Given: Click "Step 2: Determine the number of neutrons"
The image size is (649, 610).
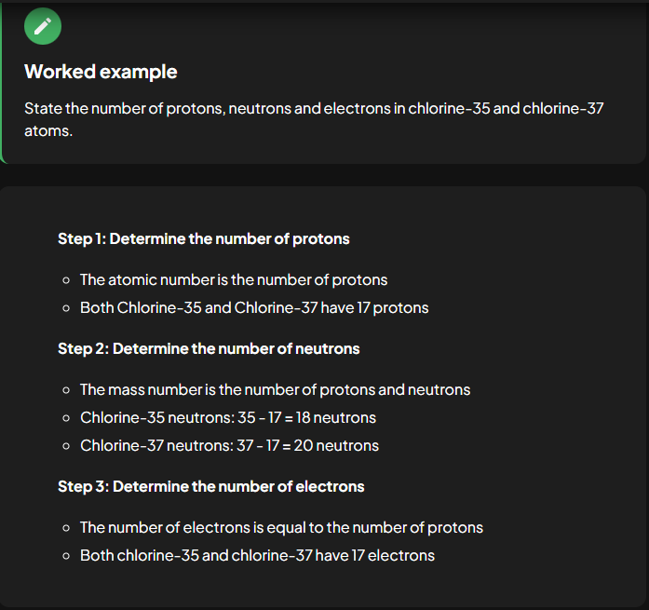Looking at the screenshot, I should [209, 348].
